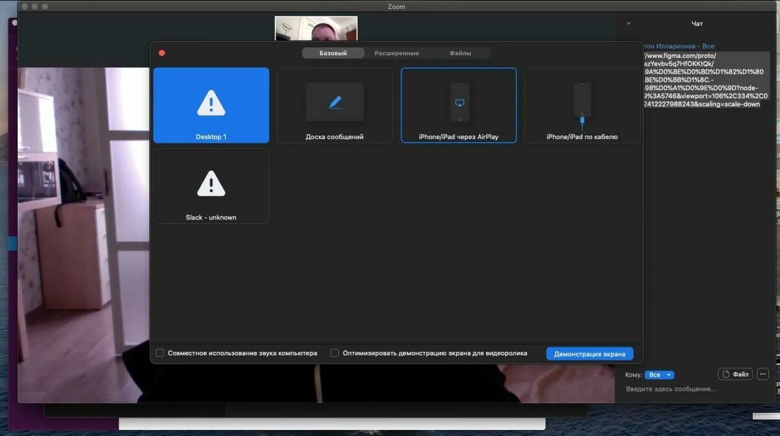This screenshot has height=436, width=780.
Task: Click the Демонстрация экрана button
Action: (x=590, y=354)
